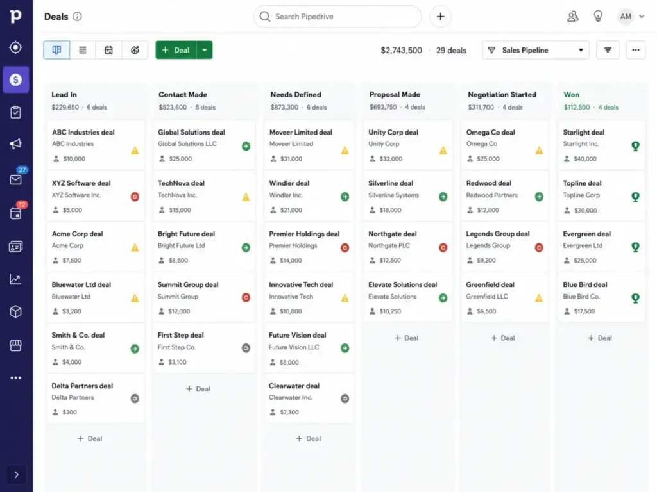Open Contacts card icon in sidebar
The width and height of the screenshot is (657, 492).
[x=15, y=247]
